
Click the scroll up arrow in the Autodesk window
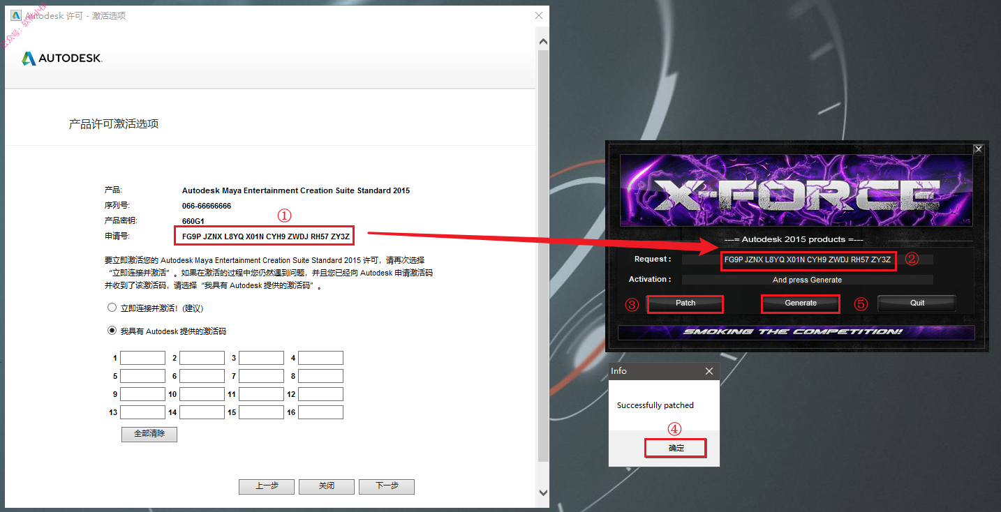pos(543,40)
